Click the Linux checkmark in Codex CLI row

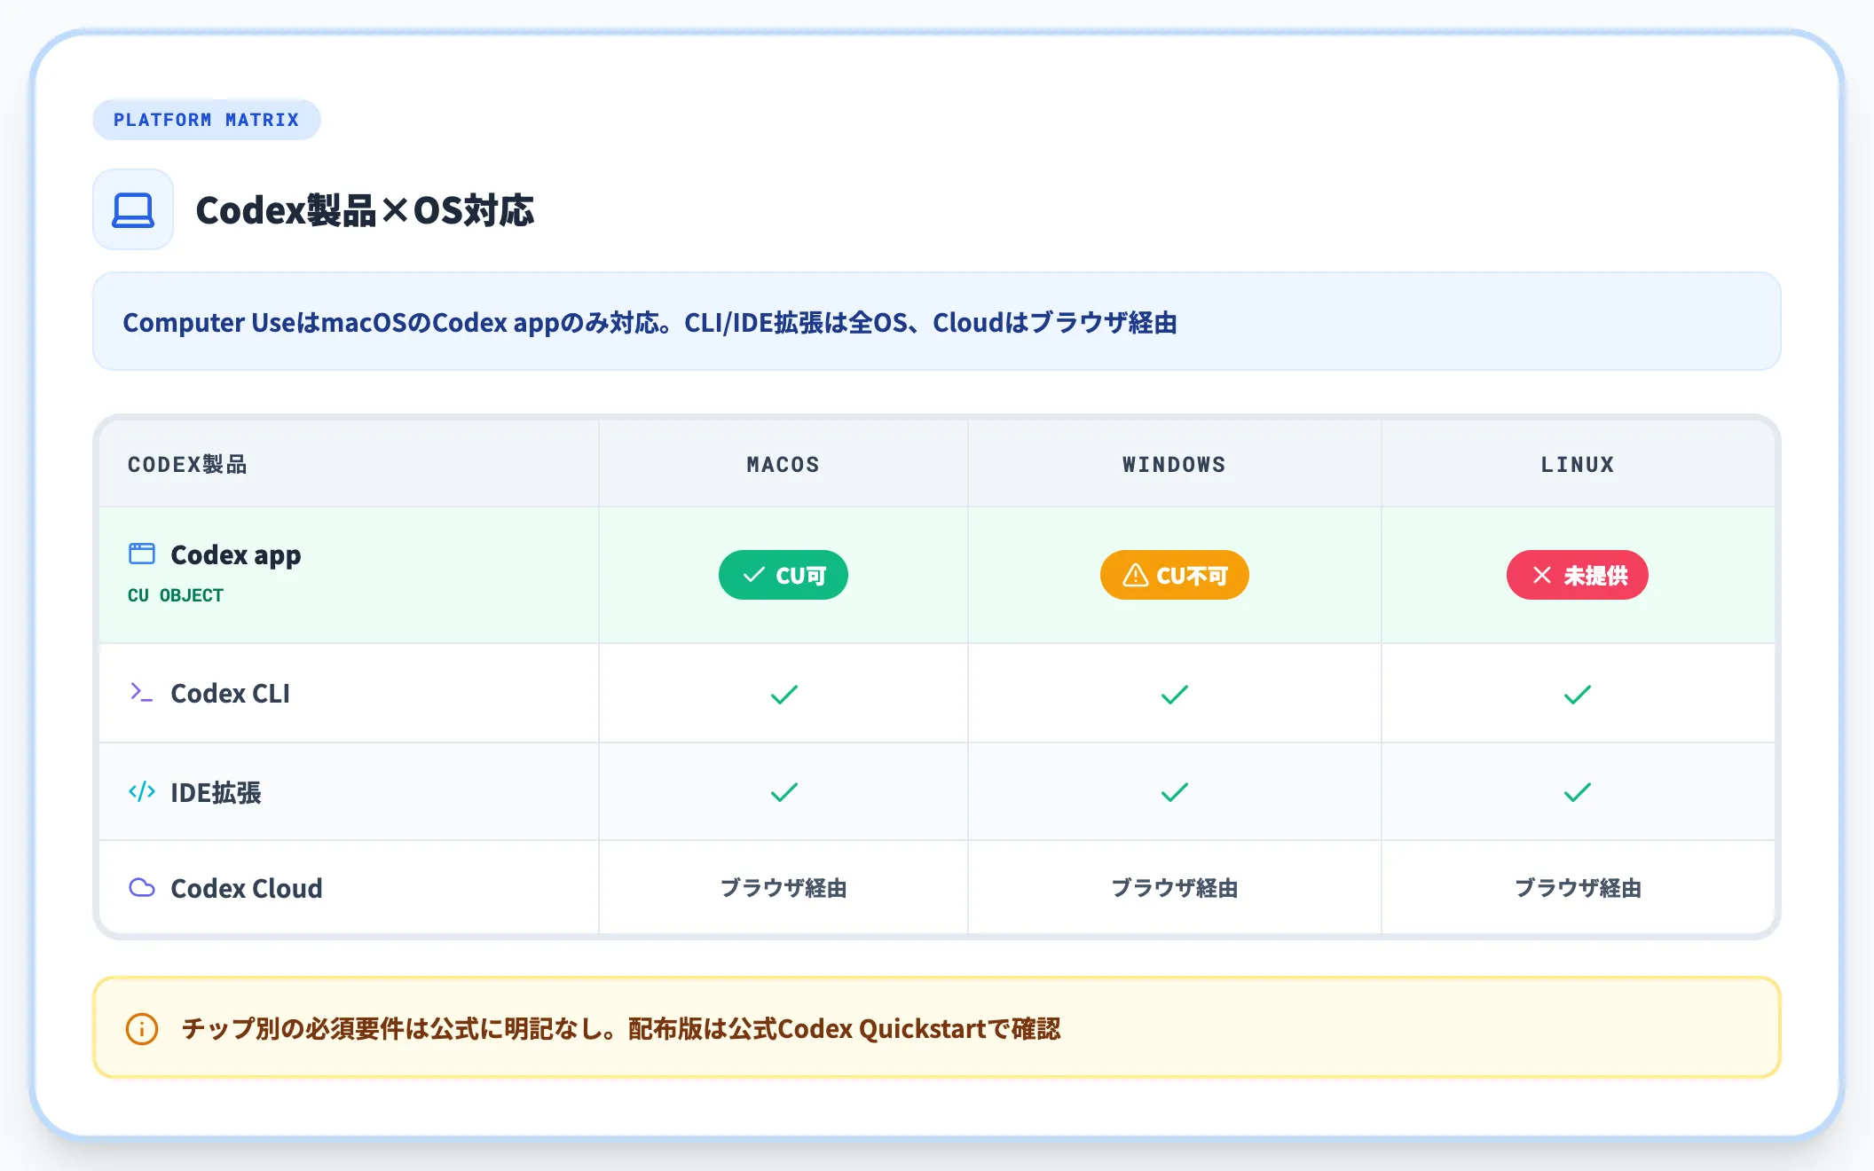(1578, 694)
